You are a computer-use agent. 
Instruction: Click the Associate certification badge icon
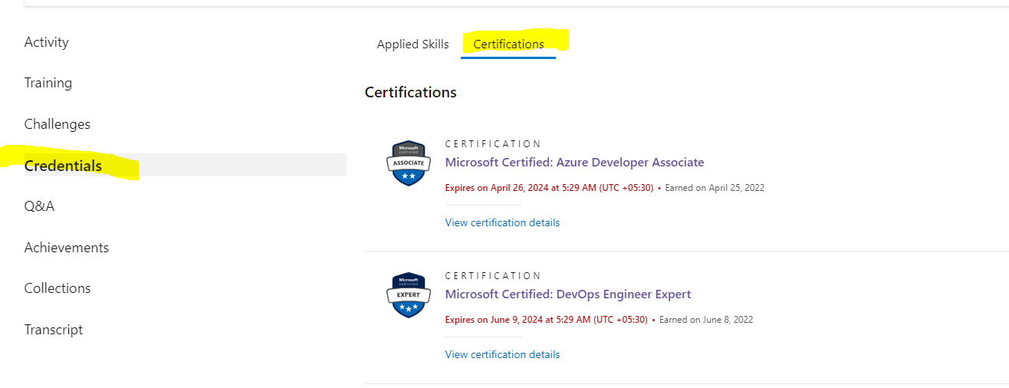[x=409, y=163]
